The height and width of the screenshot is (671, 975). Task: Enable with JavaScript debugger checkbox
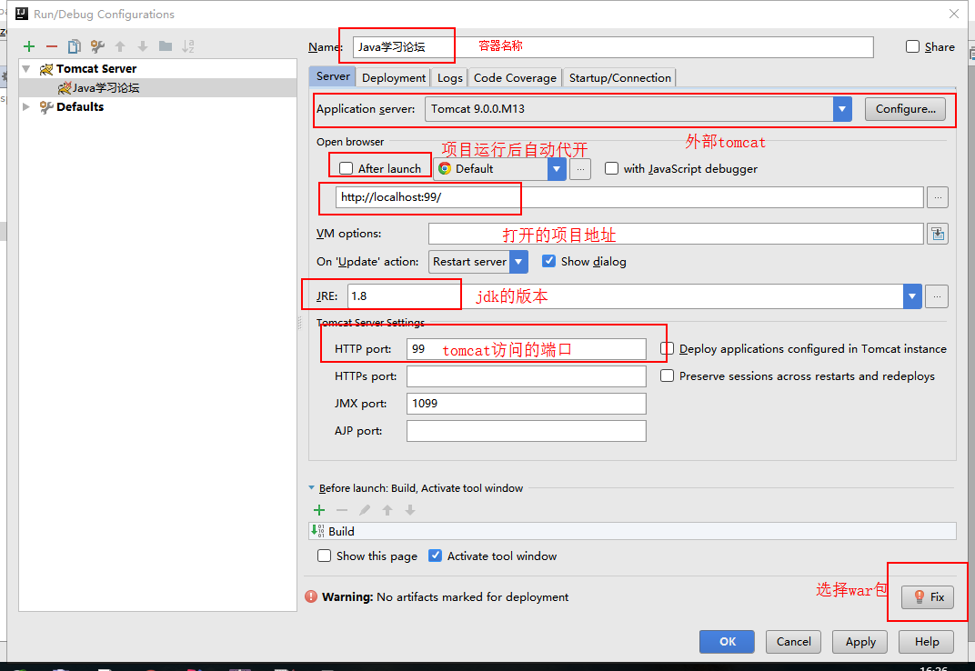tap(612, 168)
